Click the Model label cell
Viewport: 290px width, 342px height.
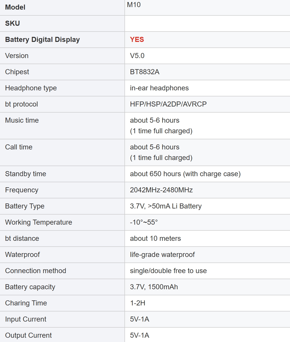coord(15,7)
